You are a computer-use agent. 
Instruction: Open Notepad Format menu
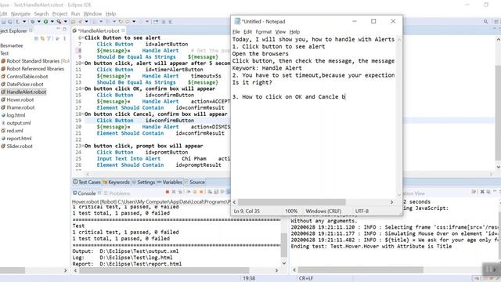pyautogui.click(x=264, y=31)
